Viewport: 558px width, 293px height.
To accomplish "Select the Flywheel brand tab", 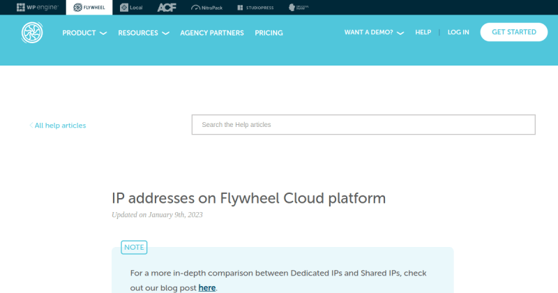I will (x=89, y=7).
